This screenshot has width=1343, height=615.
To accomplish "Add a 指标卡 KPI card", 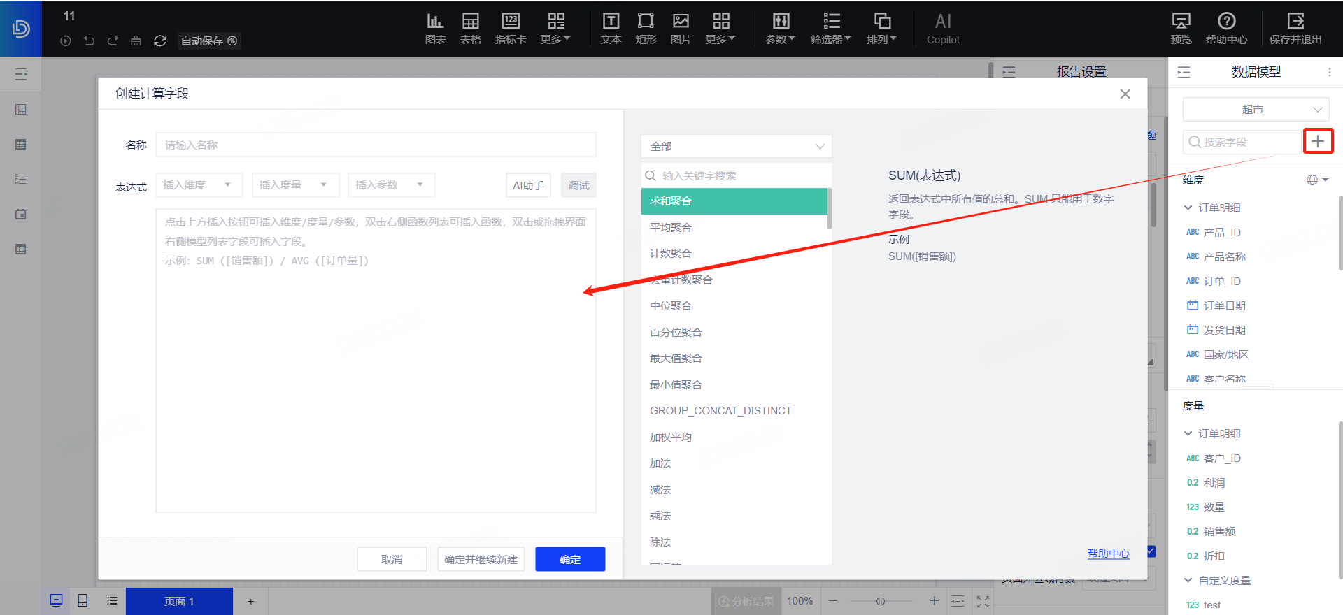I will (511, 29).
